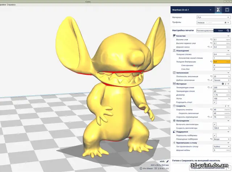The width and height of the screenshot is (232, 172).
Task: Click the settings search magnifier icon
Action: [228, 30]
